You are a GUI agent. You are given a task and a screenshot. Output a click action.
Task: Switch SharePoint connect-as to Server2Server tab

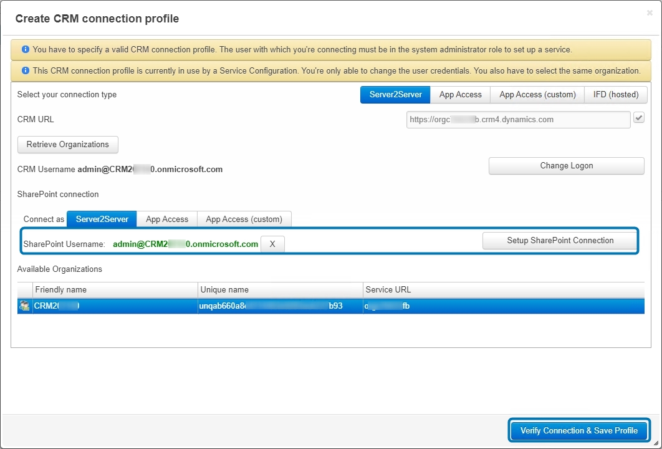tap(102, 220)
